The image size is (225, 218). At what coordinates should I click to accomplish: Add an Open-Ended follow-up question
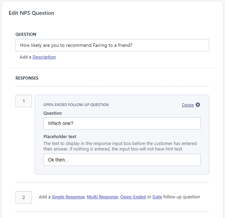[133, 197]
